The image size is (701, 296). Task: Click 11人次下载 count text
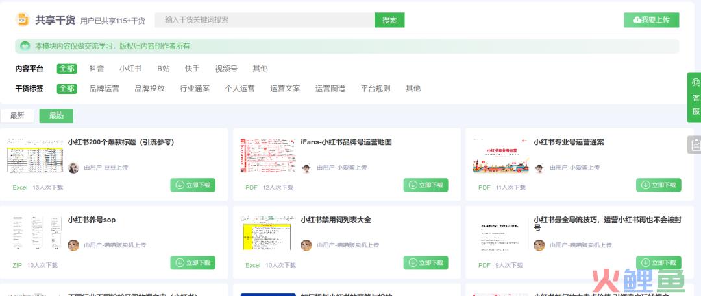[511, 188]
